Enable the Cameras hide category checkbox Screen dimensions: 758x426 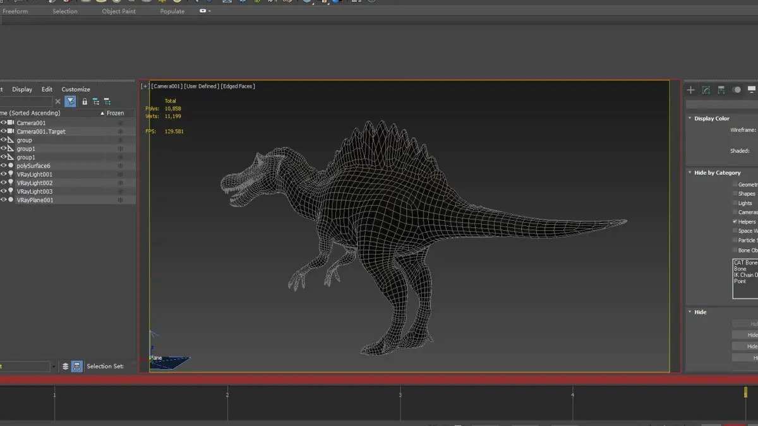(x=735, y=212)
